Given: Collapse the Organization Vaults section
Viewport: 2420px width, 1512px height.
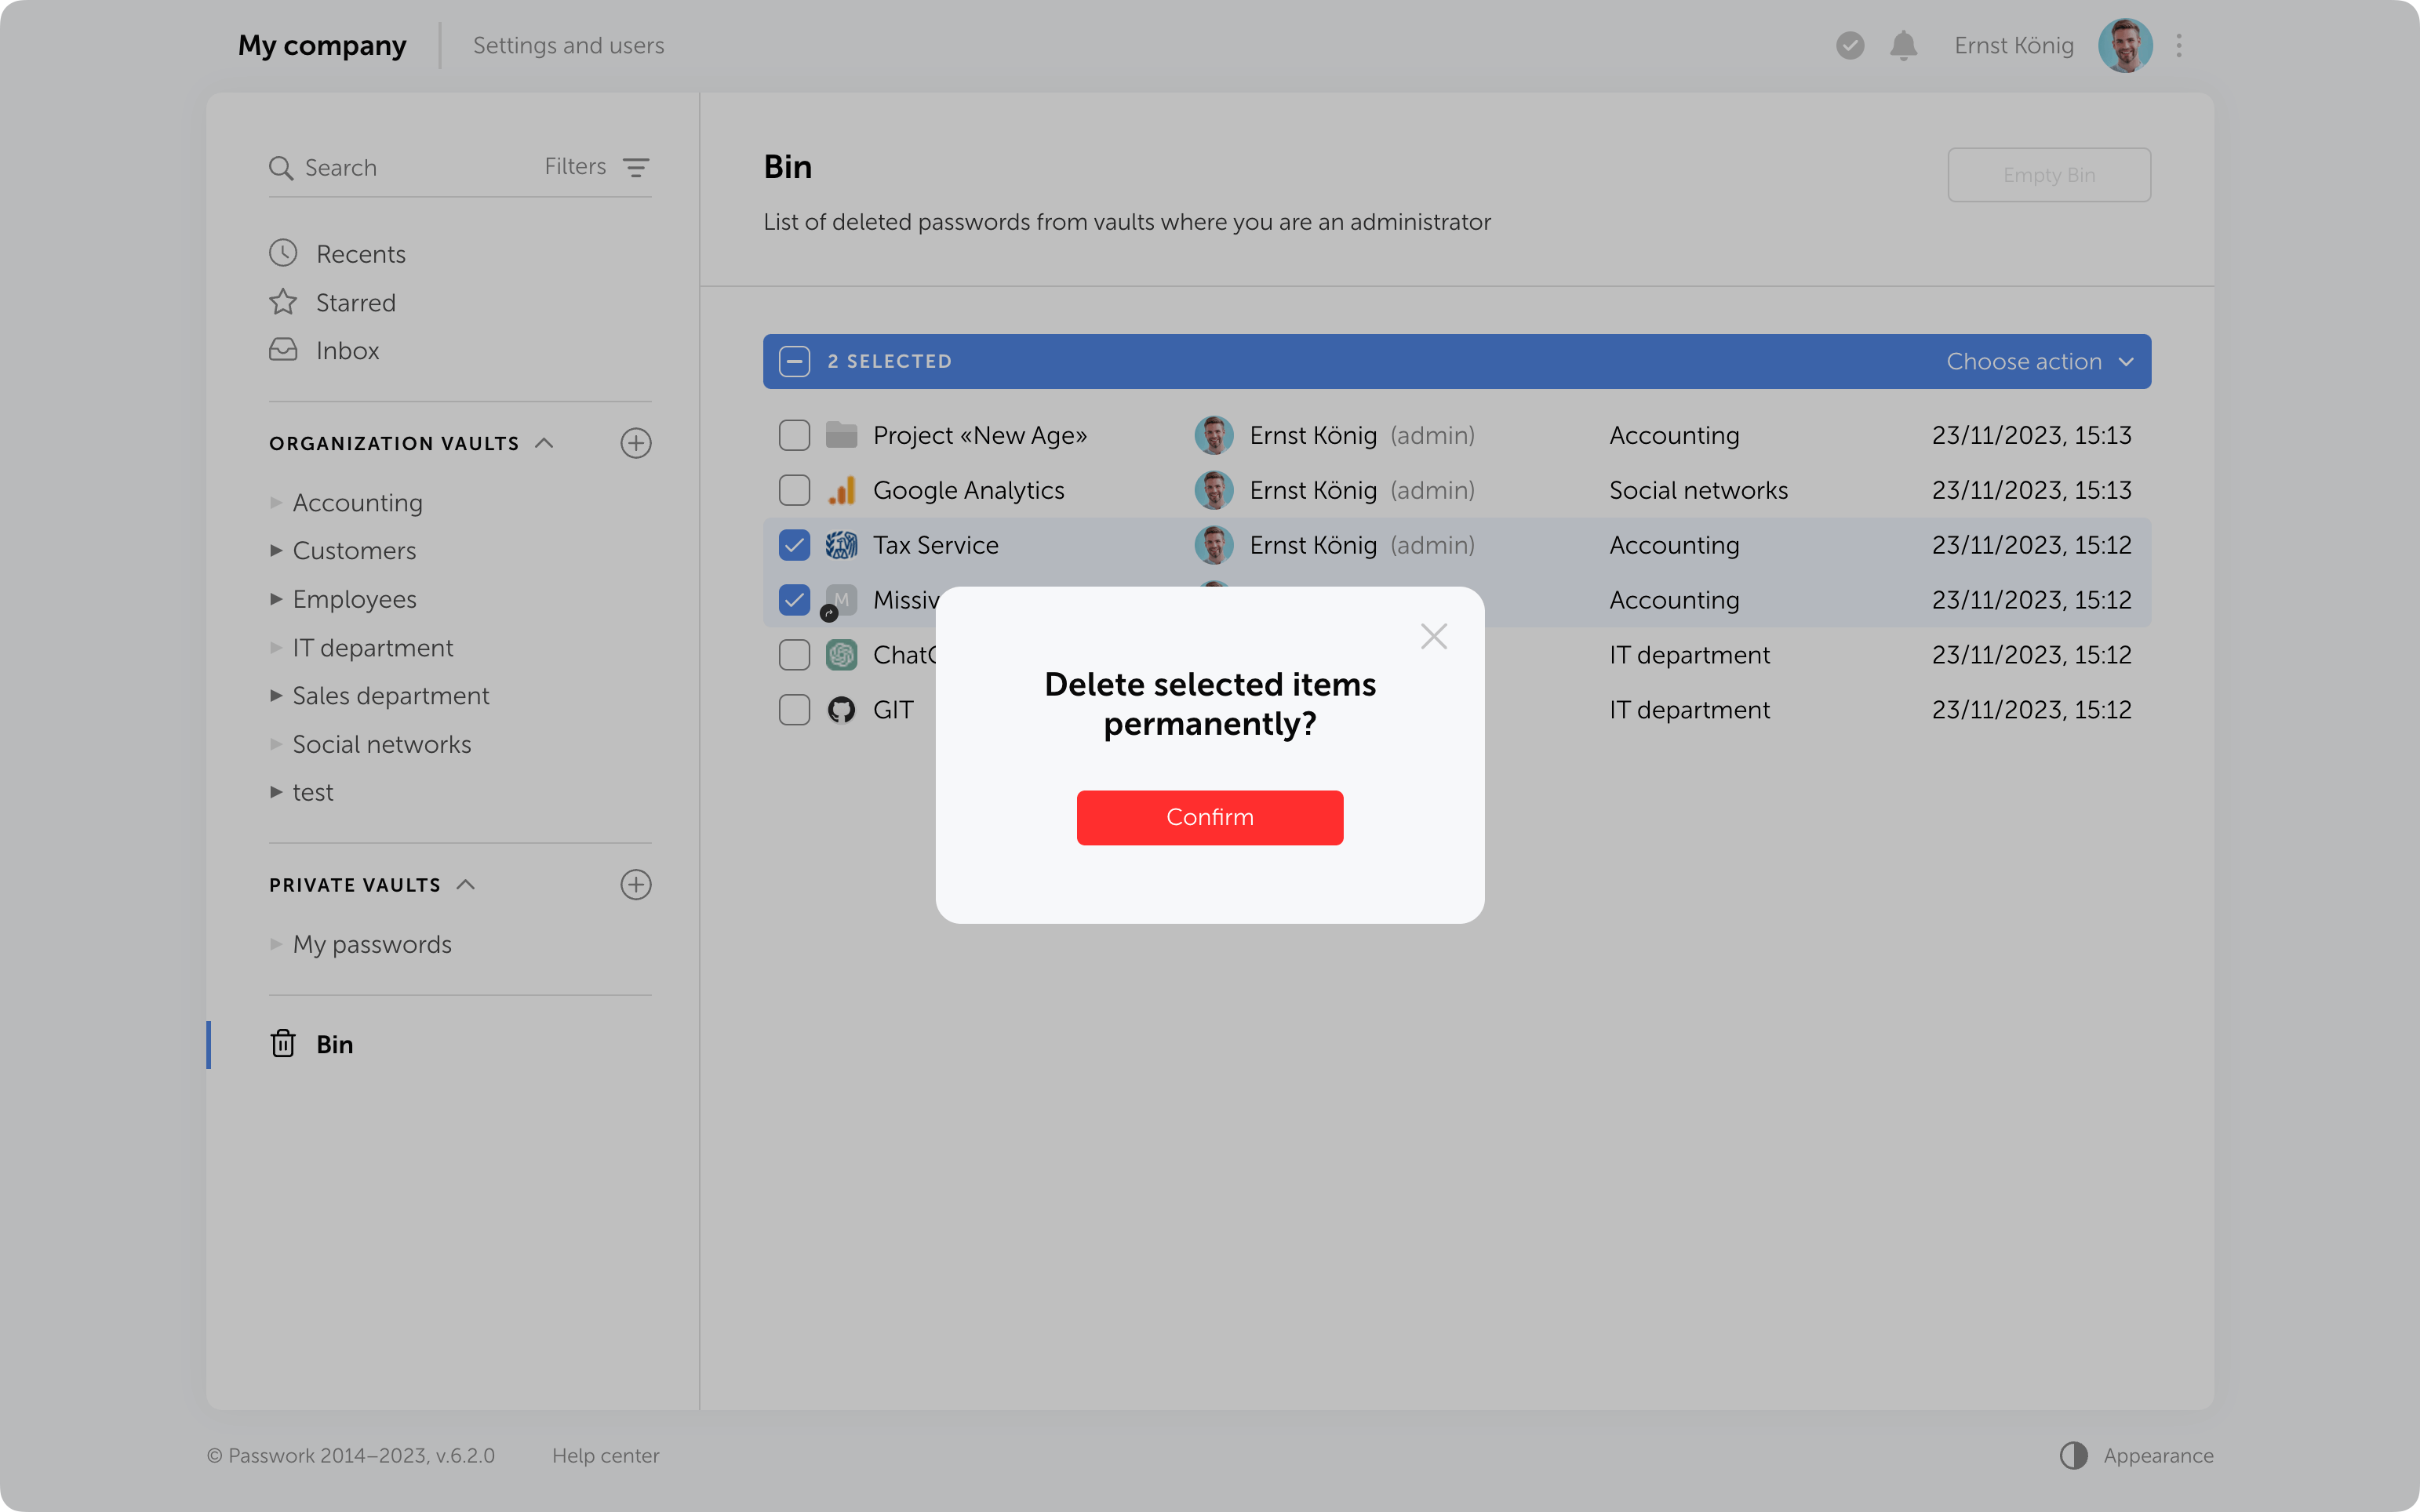Looking at the screenshot, I should (x=544, y=443).
